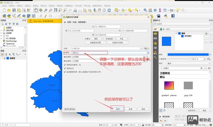Open Labels tab in Layer Styling sidebar

(155, 34)
